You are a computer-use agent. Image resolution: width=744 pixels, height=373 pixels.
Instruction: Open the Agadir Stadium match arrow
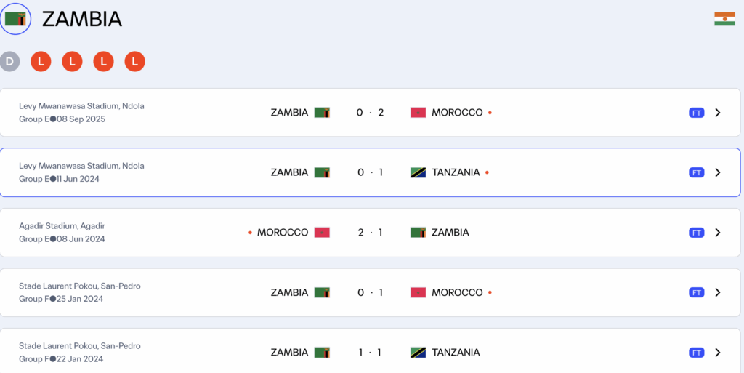click(x=718, y=233)
